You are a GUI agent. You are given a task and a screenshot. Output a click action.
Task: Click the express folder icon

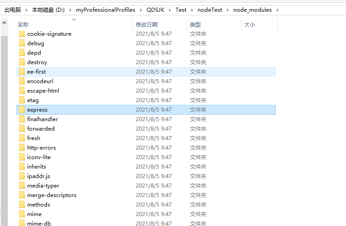[22, 109]
